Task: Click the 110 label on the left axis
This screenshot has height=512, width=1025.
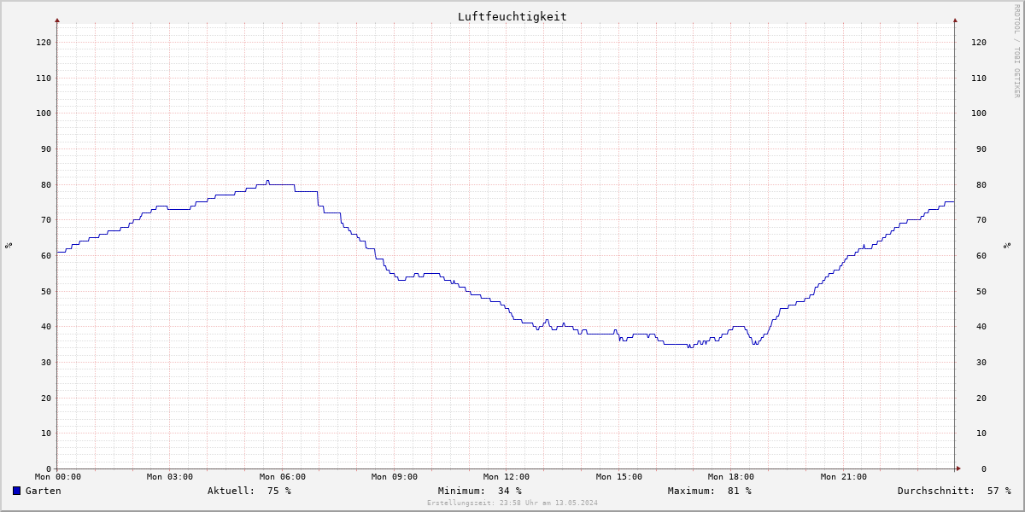Action: click(x=43, y=78)
